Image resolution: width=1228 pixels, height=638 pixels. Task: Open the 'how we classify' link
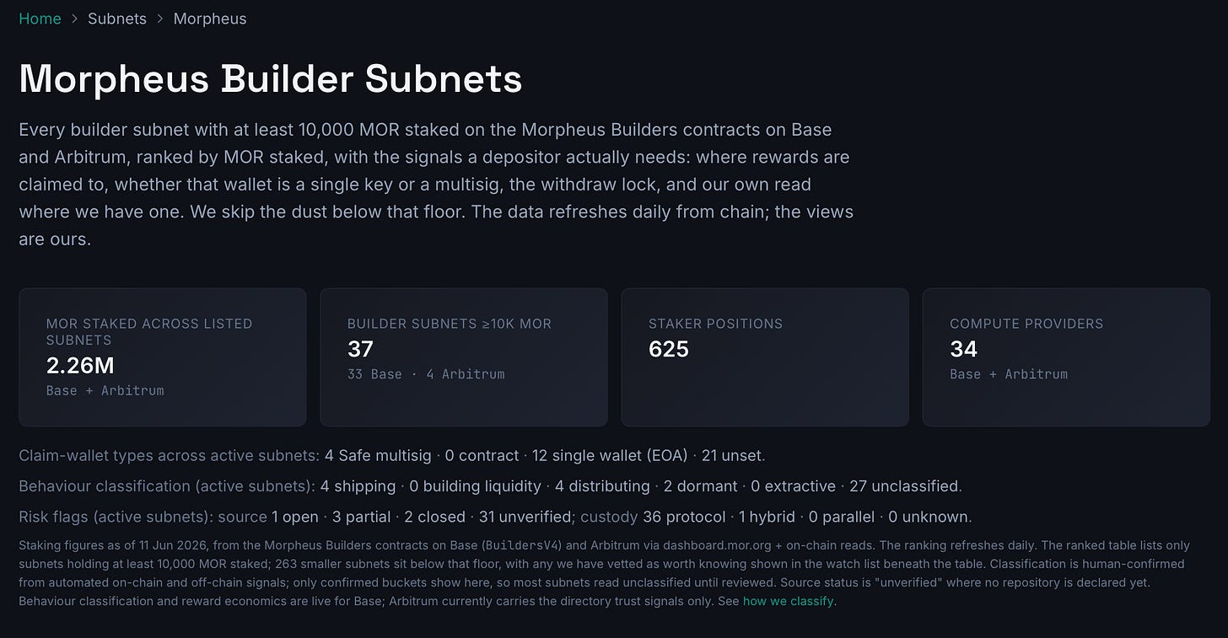[789, 601]
